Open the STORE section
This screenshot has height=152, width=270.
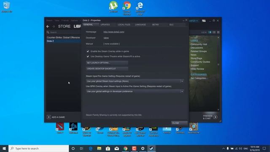[64, 26]
